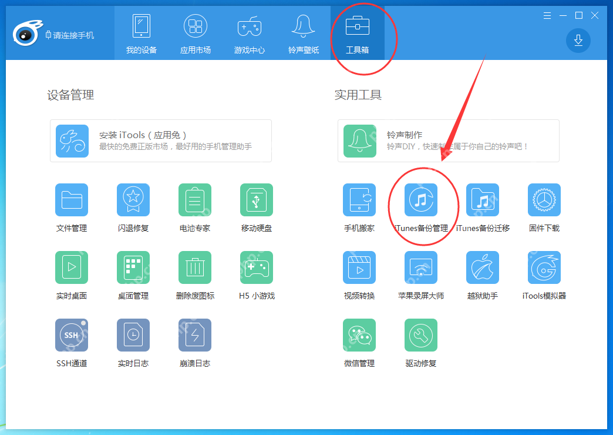Open the 手机搬家 phone migration tool
This screenshot has height=435, width=613.
359,200
